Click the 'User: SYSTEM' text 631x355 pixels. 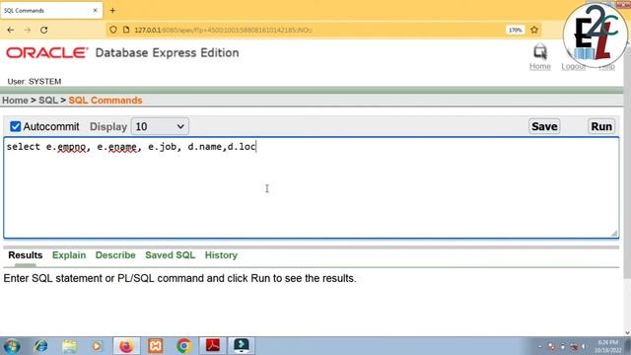coord(35,81)
